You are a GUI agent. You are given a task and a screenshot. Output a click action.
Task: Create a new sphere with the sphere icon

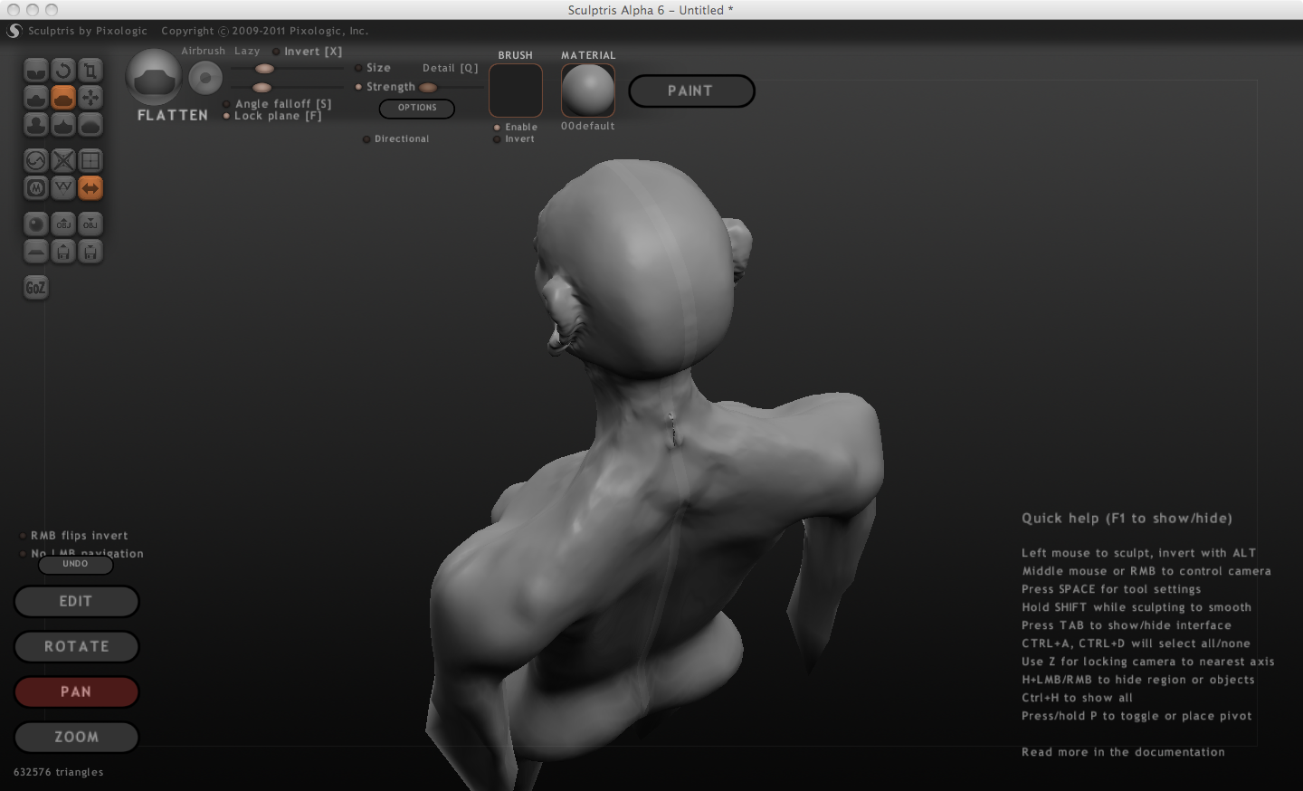click(x=36, y=224)
